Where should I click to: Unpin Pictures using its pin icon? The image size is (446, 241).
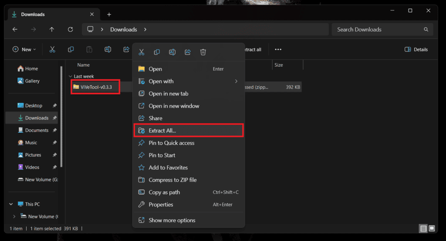tap(54, 155)
